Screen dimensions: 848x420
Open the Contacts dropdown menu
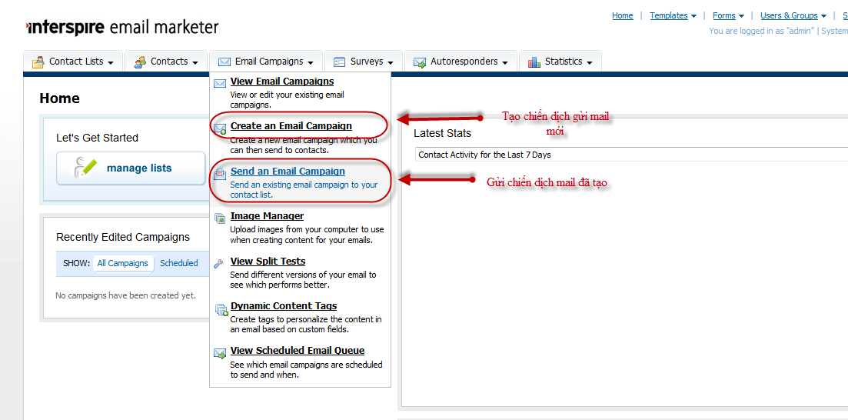[x=167, y=62]
